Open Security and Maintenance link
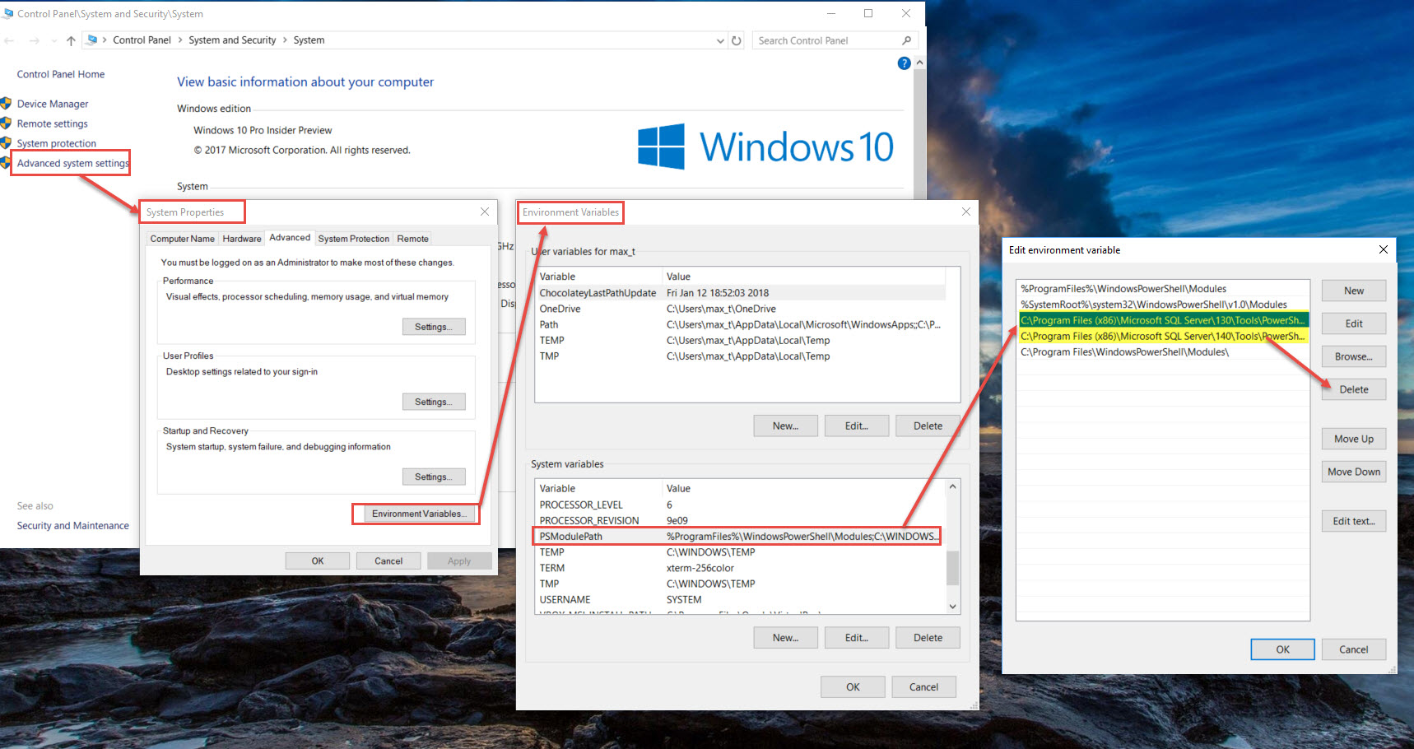1414x749 pixels. (x=73, y=525)
